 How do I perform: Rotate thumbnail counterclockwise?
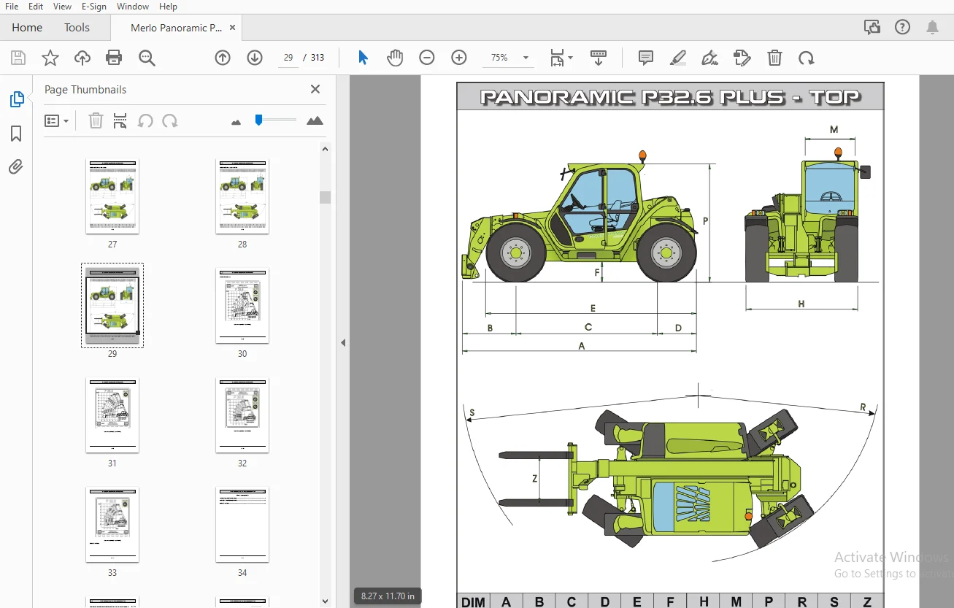[145, 120]
